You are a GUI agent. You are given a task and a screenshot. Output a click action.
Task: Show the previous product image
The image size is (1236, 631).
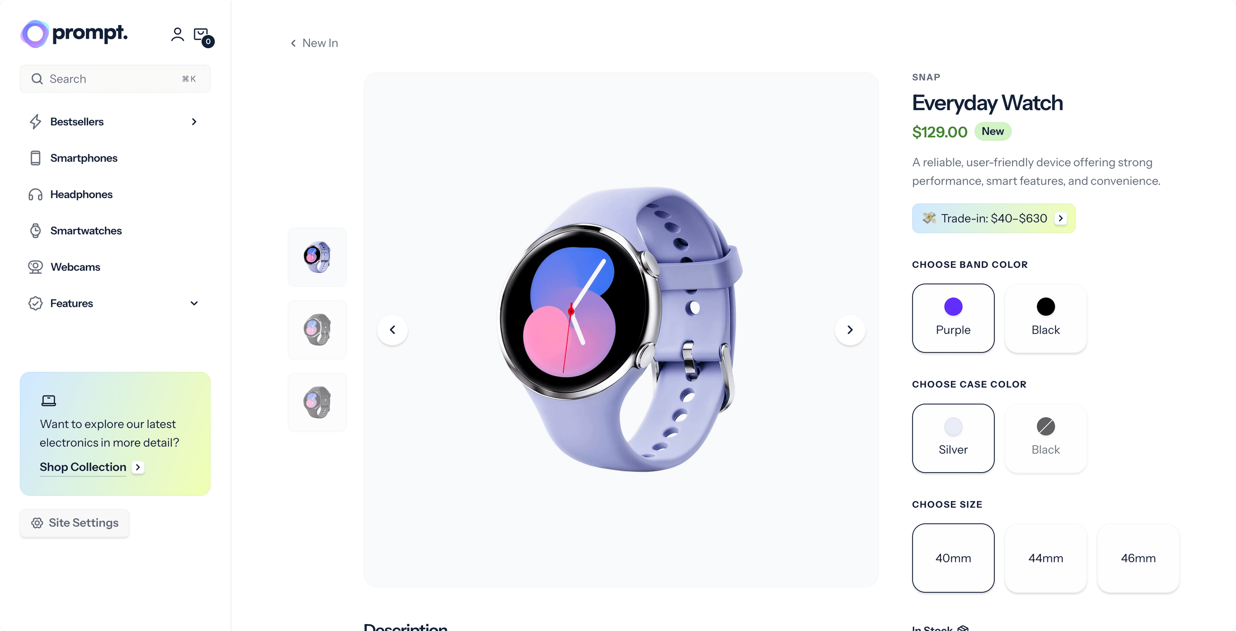(x=392, y=330)
